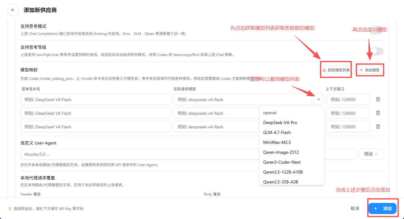
Task: Click the 自定义 User-Agent Mozilla/5.0 input
Action: (188, 154)
